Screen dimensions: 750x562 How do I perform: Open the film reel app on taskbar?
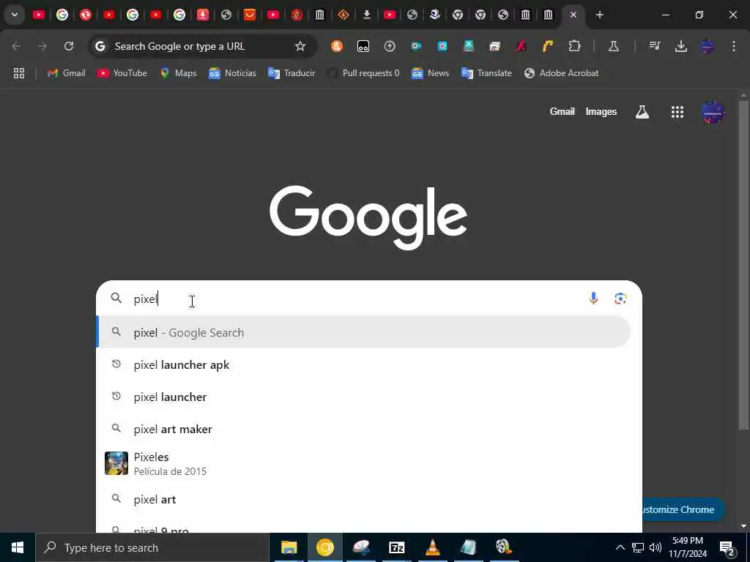(x=504, y=547)
